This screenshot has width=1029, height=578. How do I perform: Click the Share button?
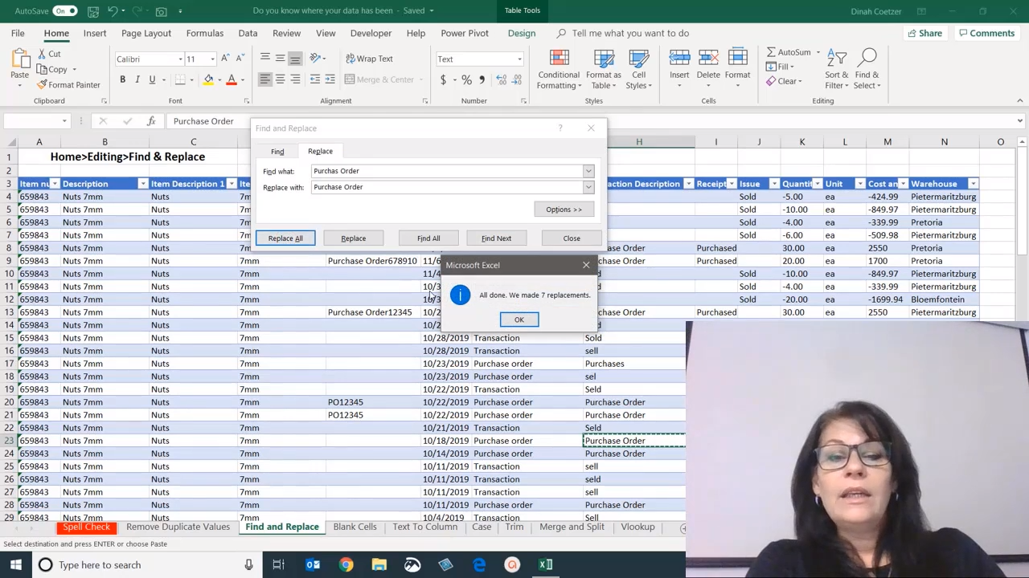tap(924, 33)
